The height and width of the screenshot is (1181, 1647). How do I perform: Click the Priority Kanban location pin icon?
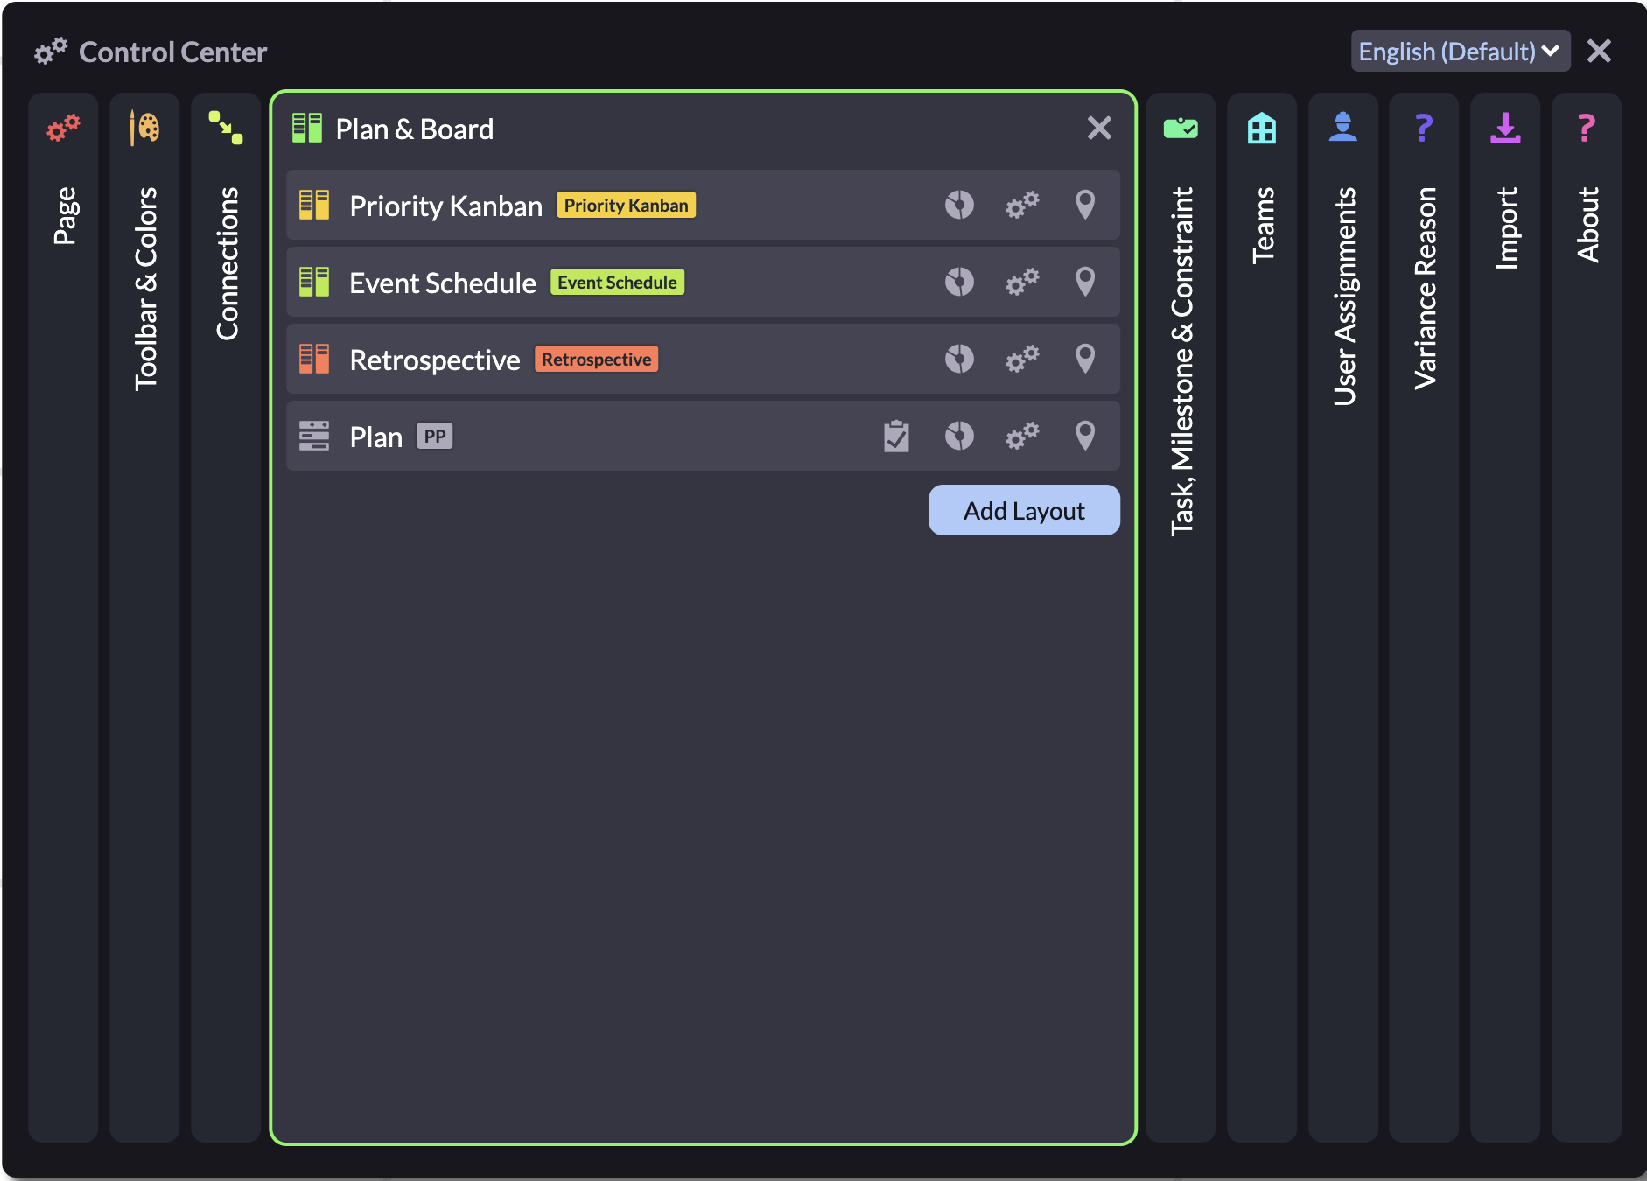[1085, 206]
